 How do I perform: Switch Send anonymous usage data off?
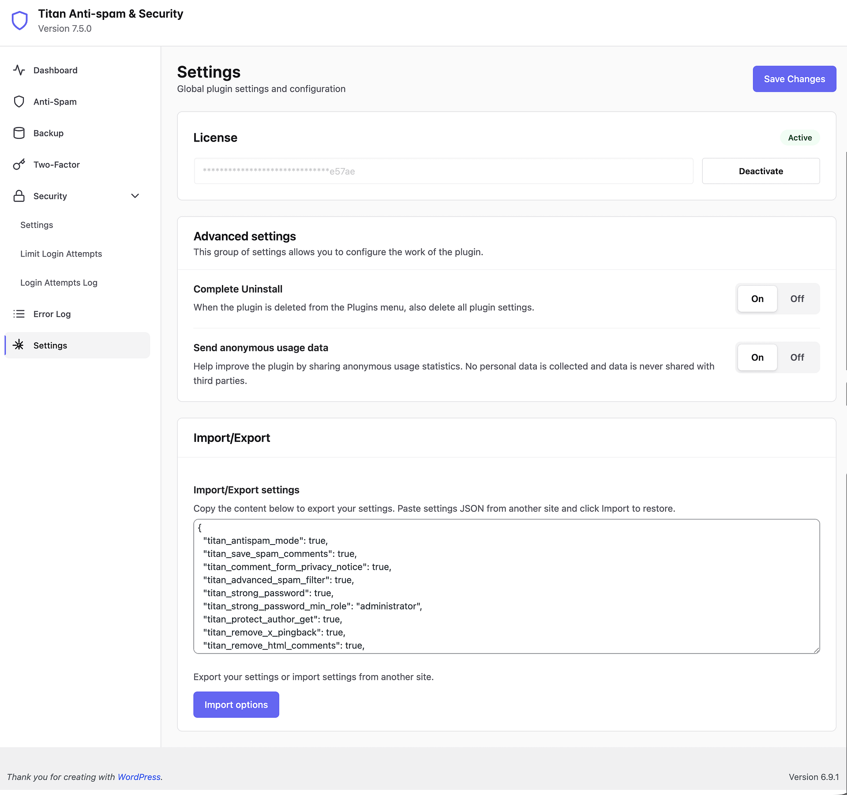[797, 358]
